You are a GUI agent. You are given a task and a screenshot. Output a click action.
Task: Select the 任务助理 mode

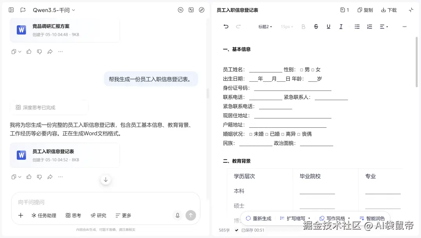[44, 215]
